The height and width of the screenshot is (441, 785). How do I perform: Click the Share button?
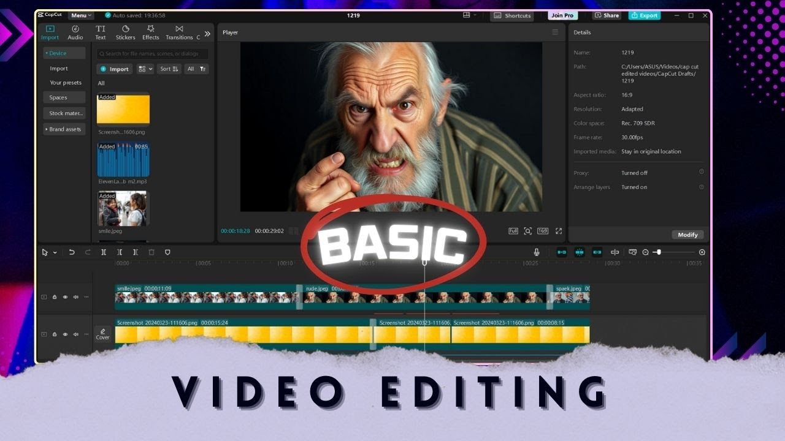click(607, 15)
